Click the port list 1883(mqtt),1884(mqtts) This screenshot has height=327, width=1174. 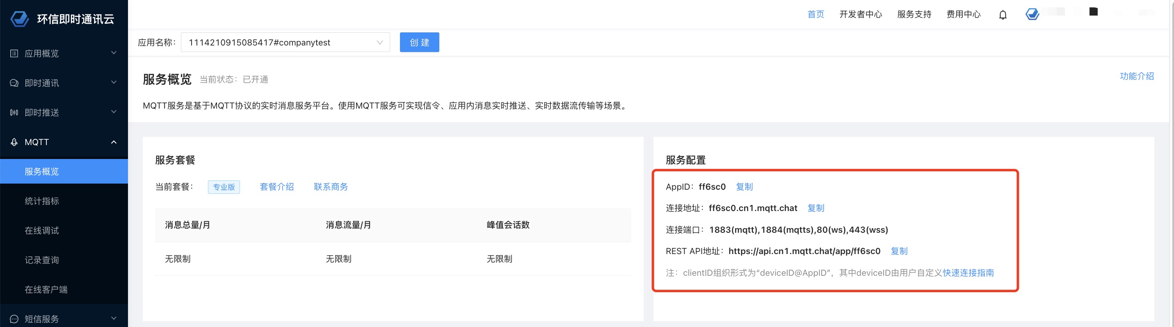799,229
